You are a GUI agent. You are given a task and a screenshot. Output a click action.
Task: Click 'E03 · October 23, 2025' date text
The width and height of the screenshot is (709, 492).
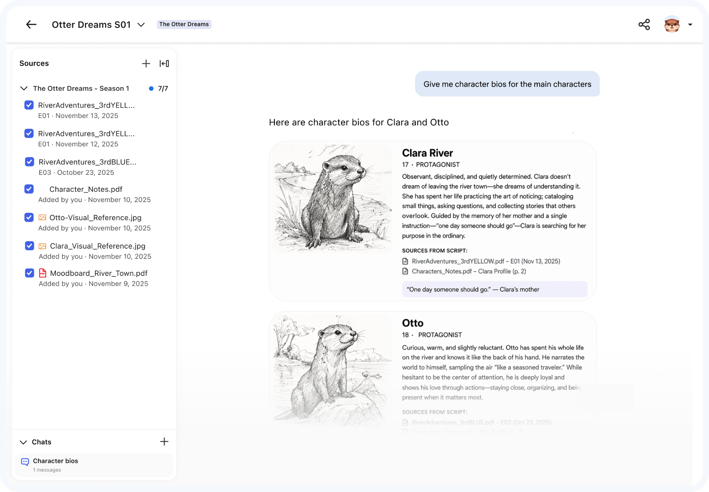click(x=76, y=173)
